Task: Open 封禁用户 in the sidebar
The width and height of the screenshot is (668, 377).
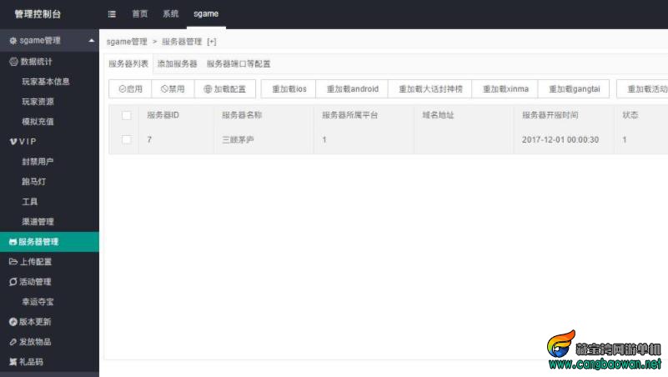Action: (38, 162)
